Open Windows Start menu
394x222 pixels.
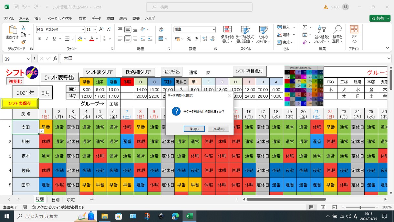(x=7, y=216)
